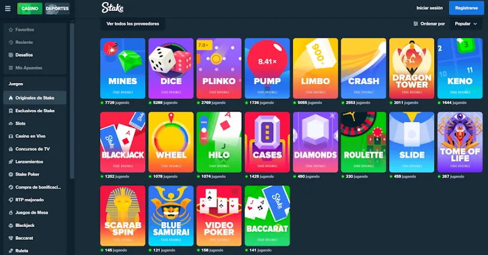Click the Registrarse button
Screen dimensions: 488x255
coord(466,8)
